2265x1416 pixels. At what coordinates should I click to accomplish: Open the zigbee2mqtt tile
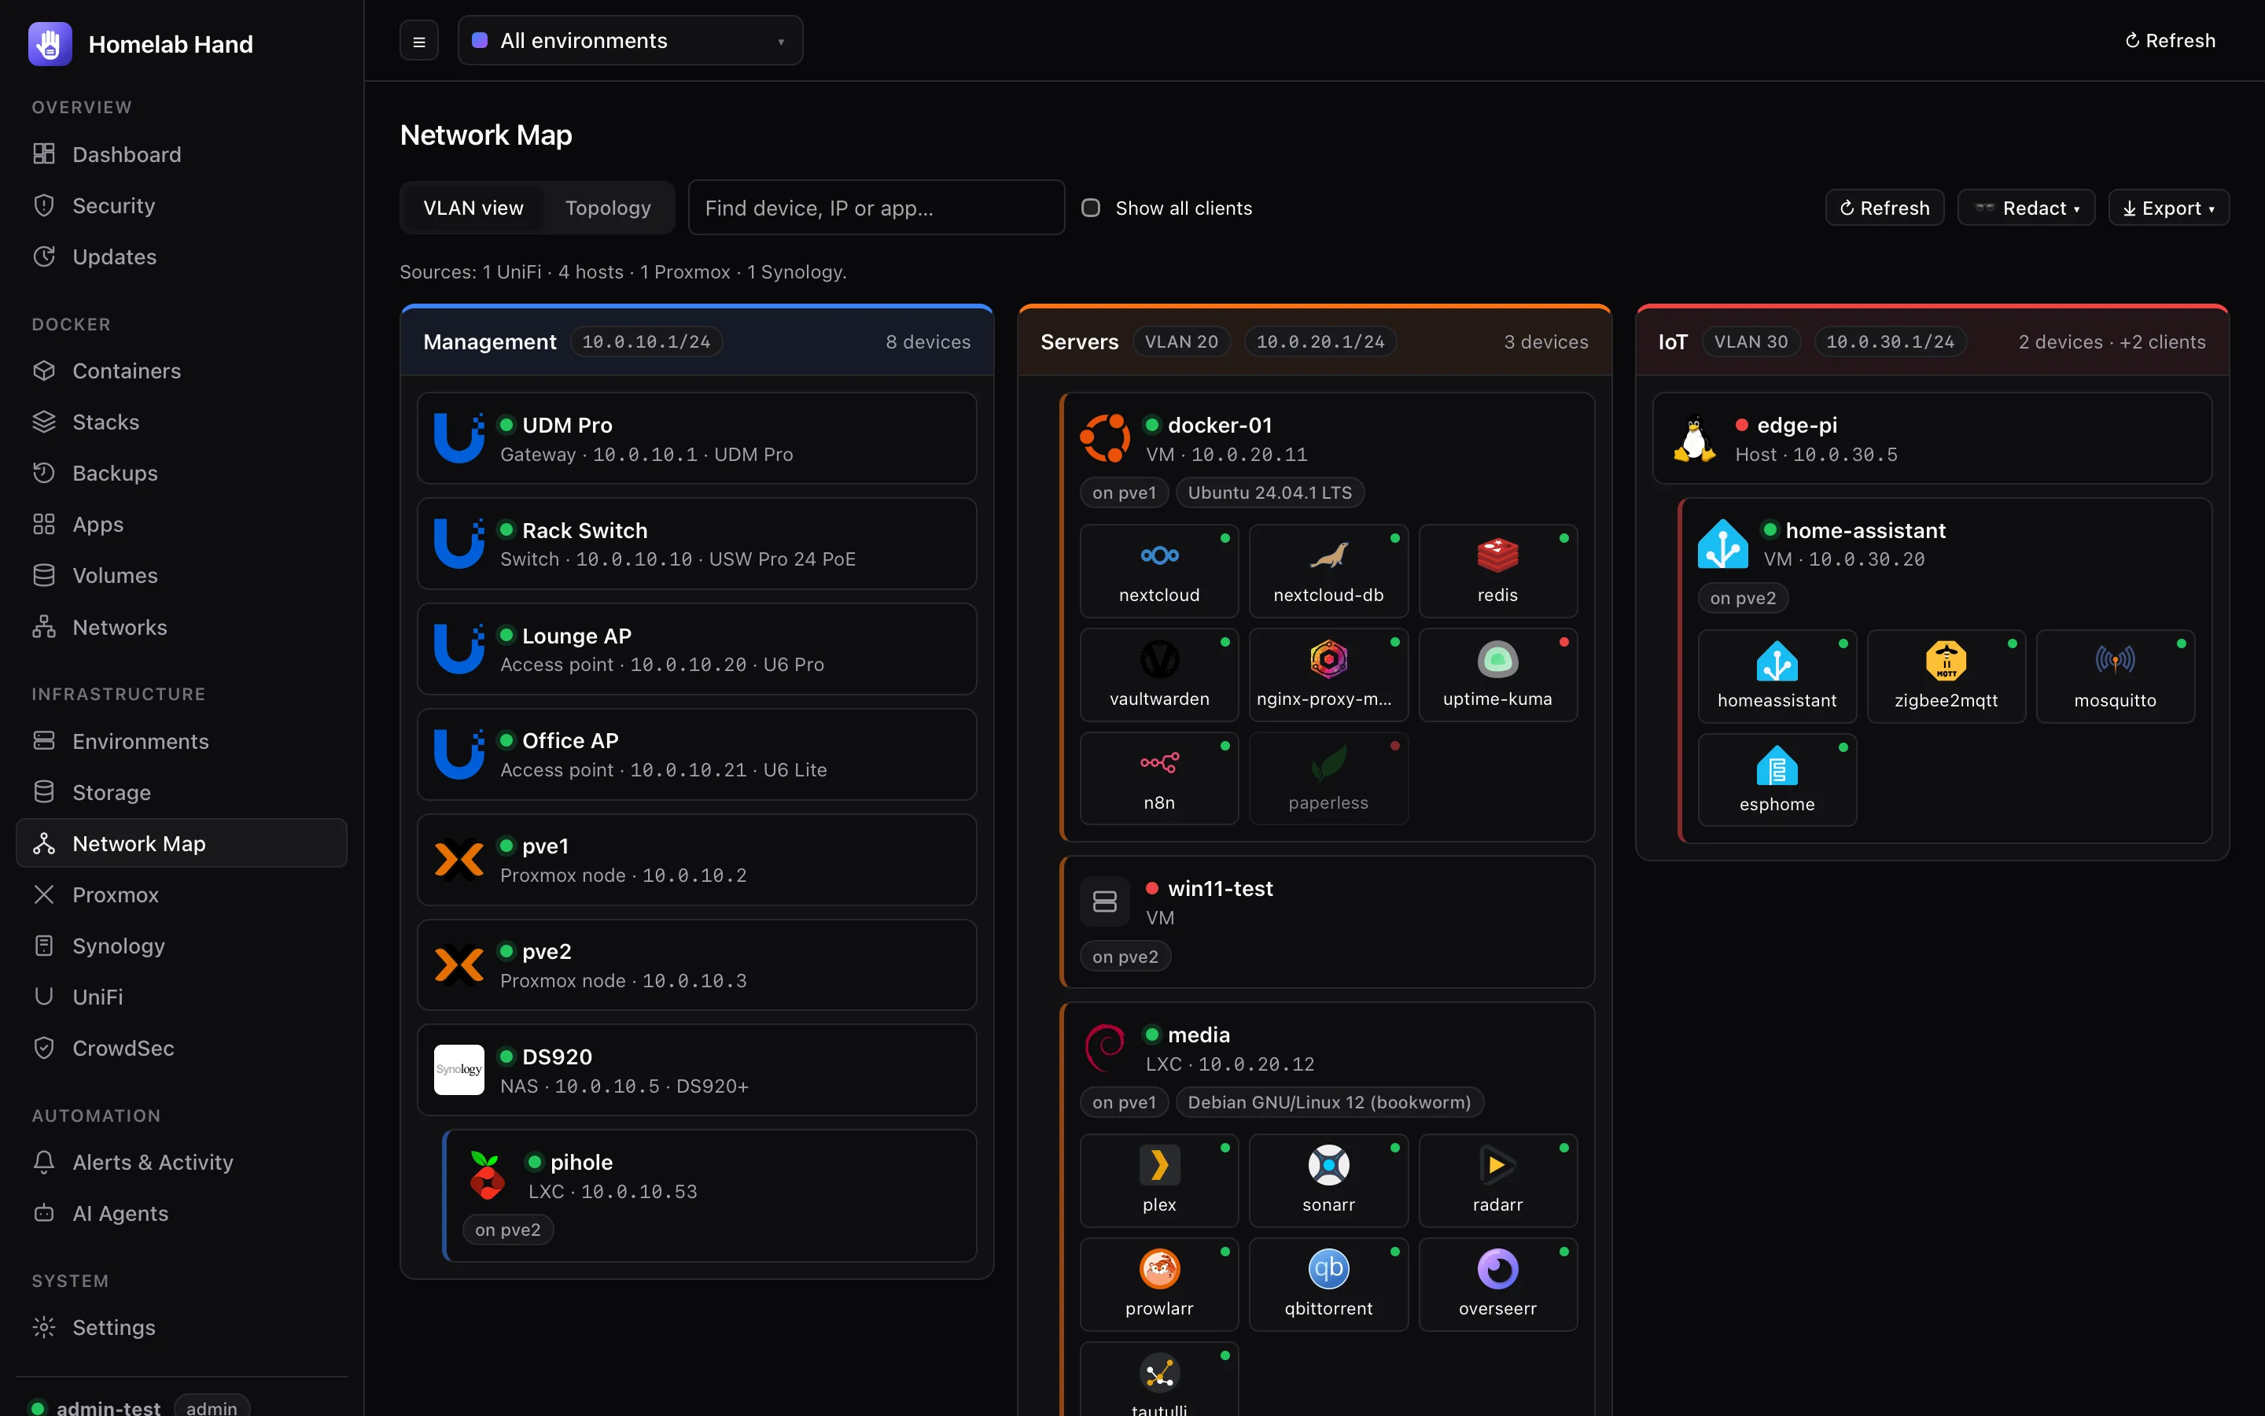(1946, 677)
